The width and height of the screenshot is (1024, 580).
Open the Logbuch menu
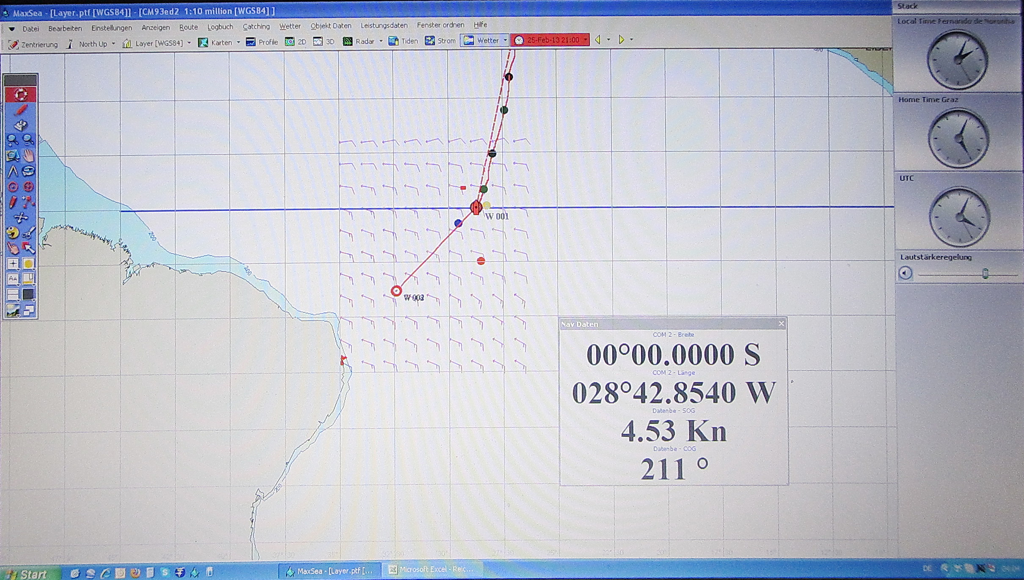220,27
